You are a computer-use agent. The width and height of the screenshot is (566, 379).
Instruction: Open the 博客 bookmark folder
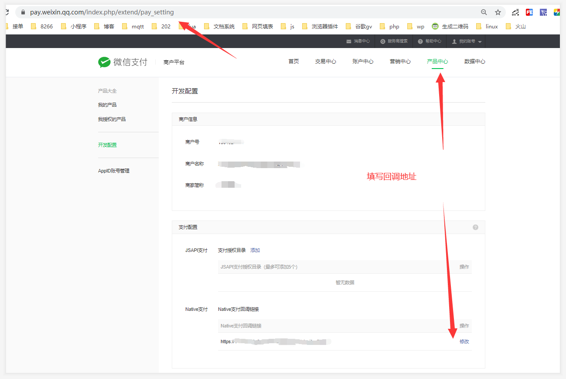(x=104, y=26)
